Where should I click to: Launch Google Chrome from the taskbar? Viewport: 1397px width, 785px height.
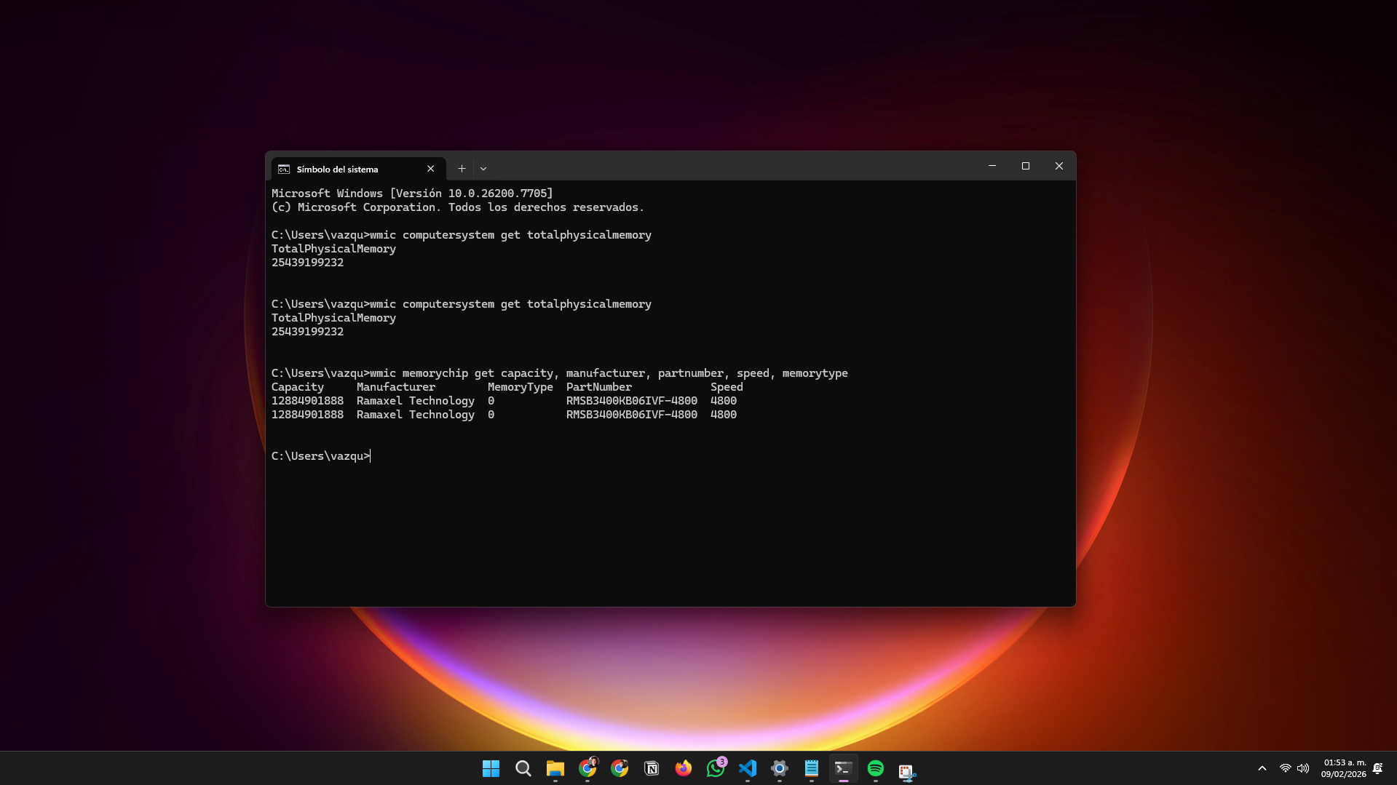[x=587, y=769]
